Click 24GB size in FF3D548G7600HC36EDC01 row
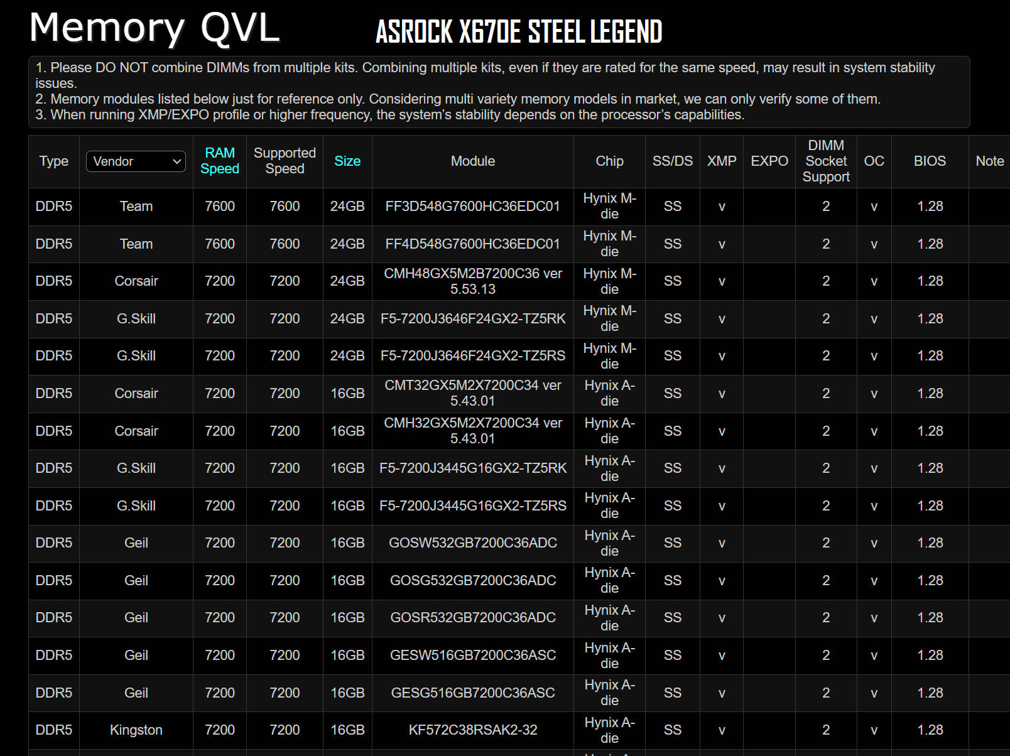Viewport: 1010px width, 756px height. [x=347, y=207]
